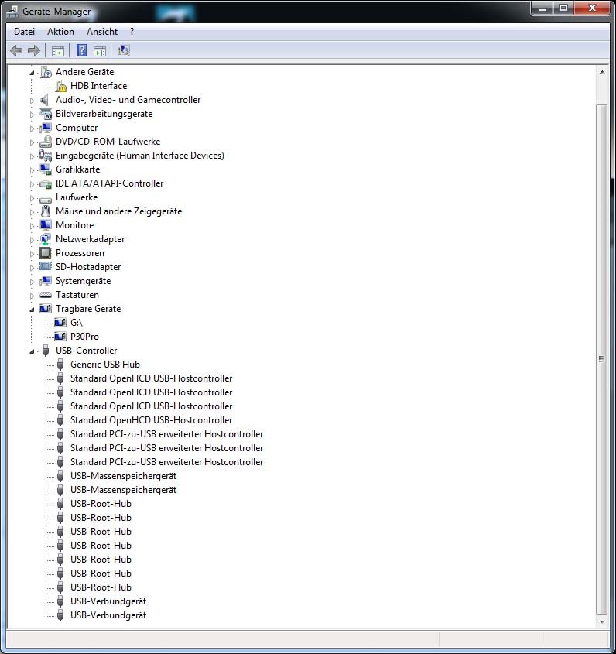Select the Prozessoren category label
Viewport: 616px width, 654px height.
click(x=80, y=253)
